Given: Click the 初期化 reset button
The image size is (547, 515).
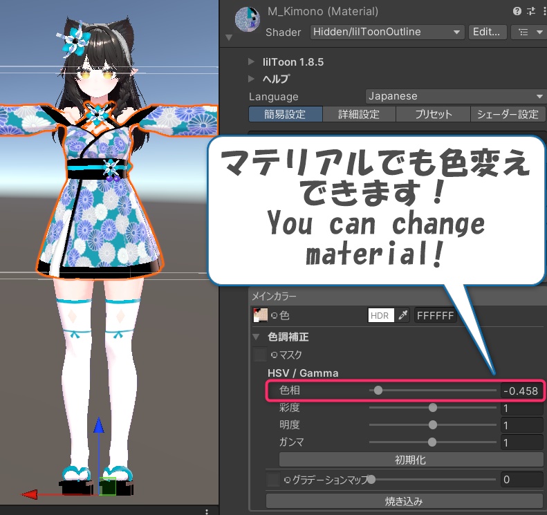Looking at the screenshot, I should 411,460.
